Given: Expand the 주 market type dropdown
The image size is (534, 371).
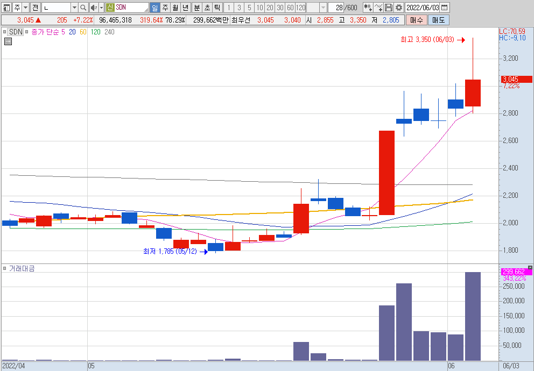Looking at the screenshot, I should (25, 8).
